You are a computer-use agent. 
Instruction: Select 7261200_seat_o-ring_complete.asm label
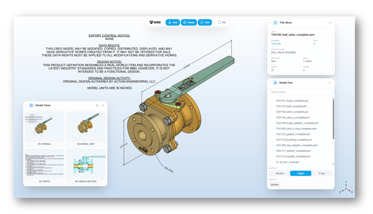point(296,128)
